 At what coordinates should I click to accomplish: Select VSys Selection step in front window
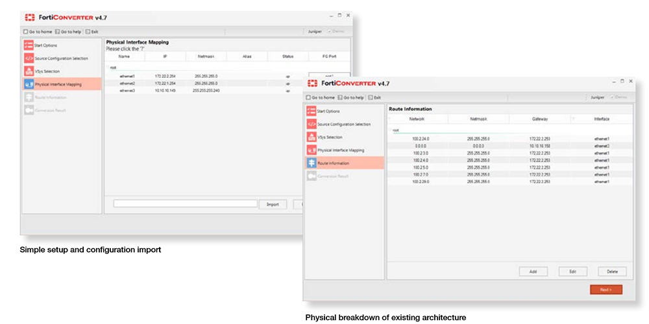pos(345,137)
